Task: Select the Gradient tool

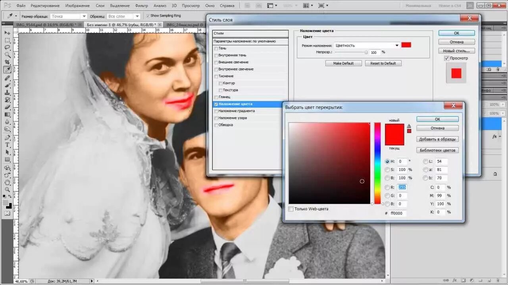Action: coord(7,114)
